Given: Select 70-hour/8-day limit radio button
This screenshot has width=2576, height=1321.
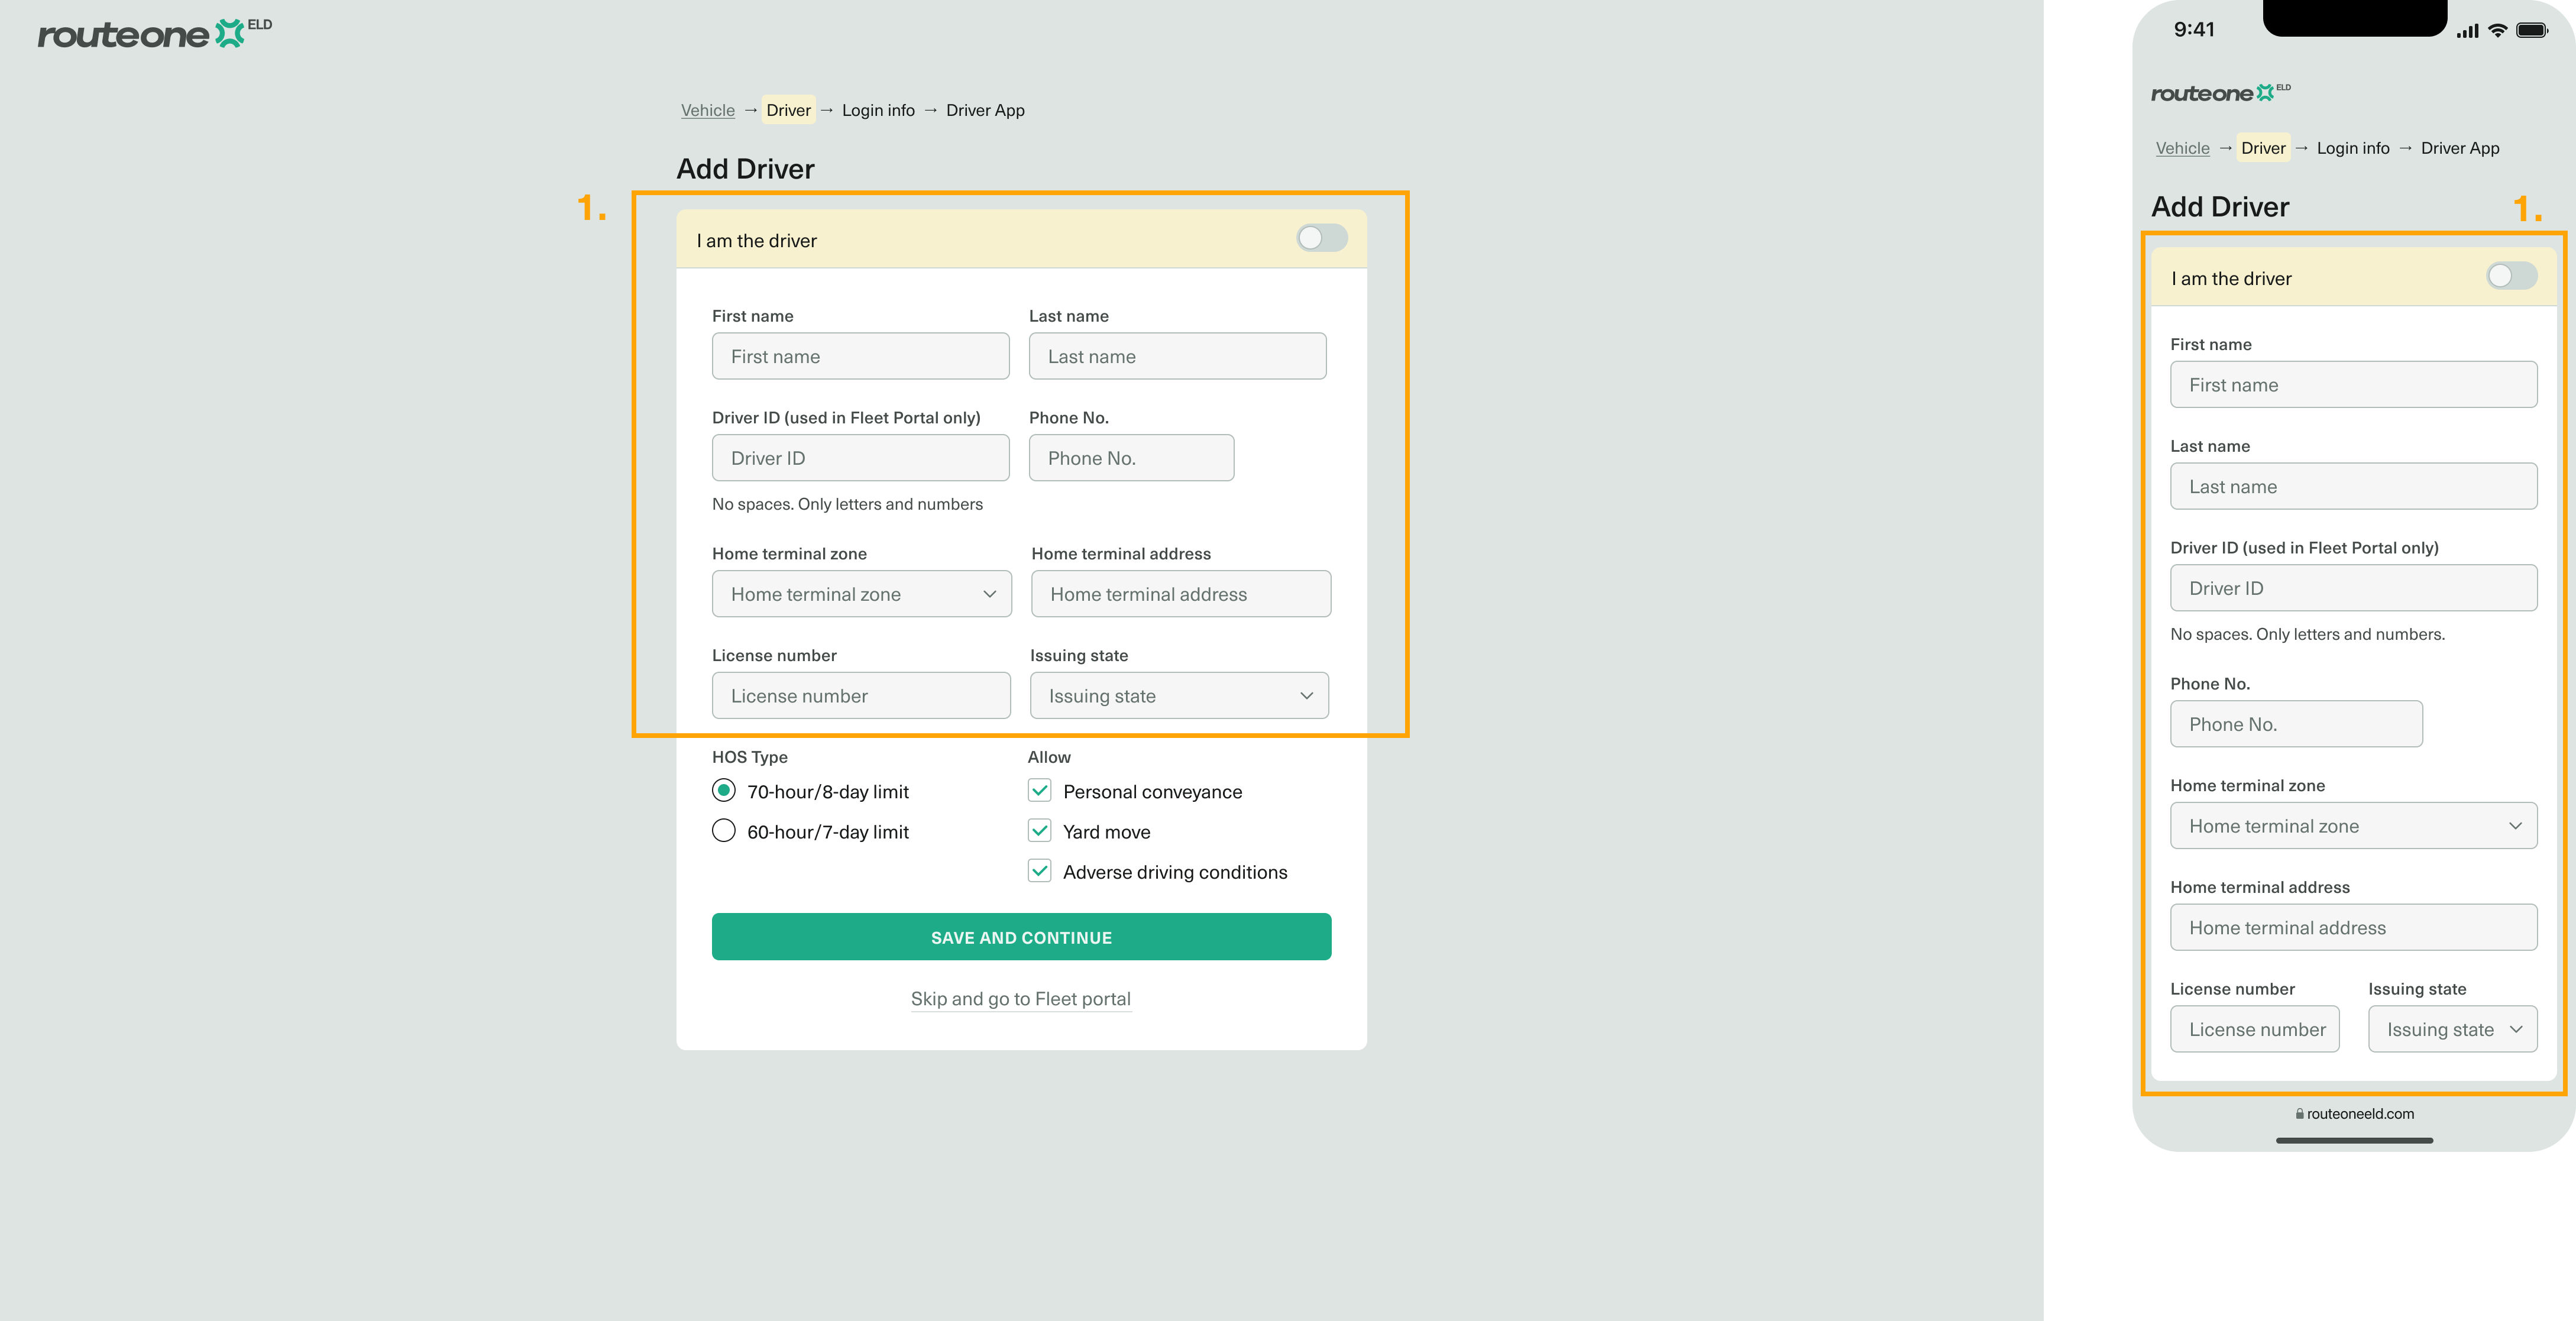Looking at the screenshot, I should 724,791.
